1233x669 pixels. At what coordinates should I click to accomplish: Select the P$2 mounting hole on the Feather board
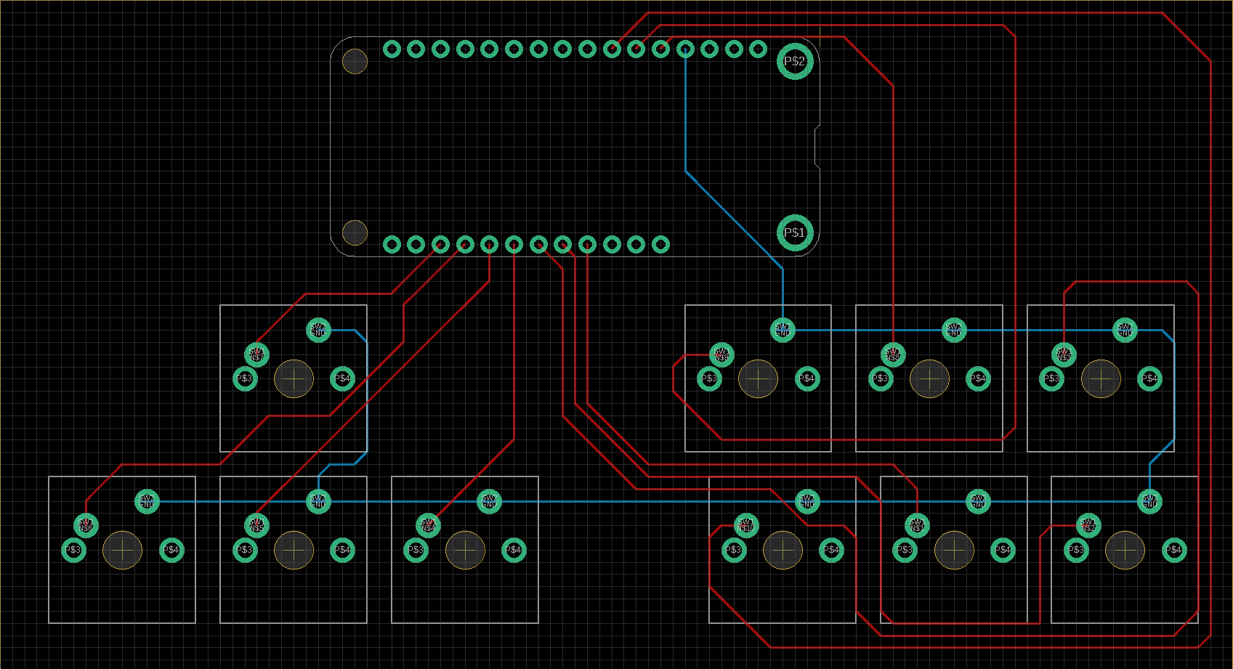click(796, 61)
